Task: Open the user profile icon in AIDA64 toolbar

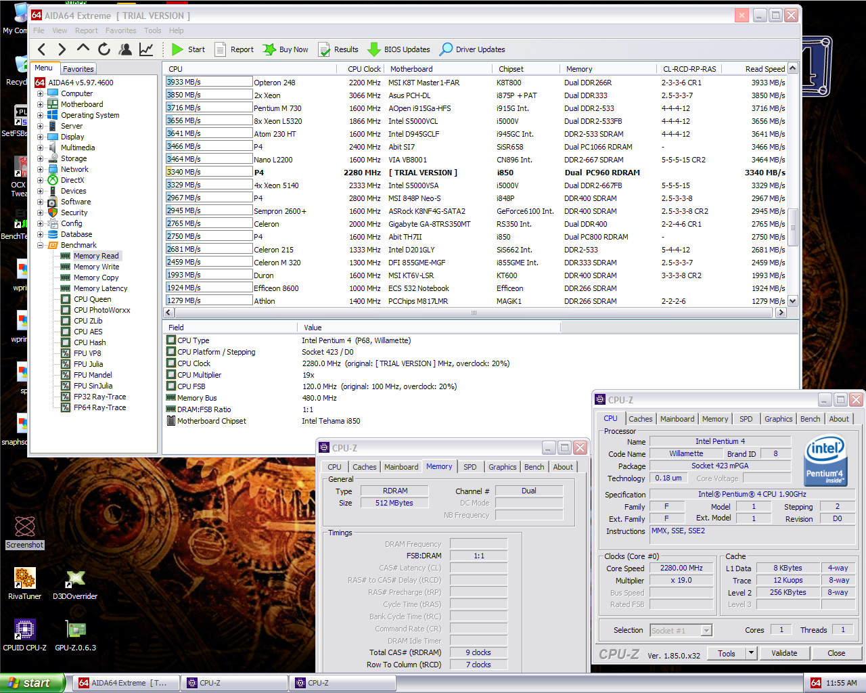Action: (125, 49)
